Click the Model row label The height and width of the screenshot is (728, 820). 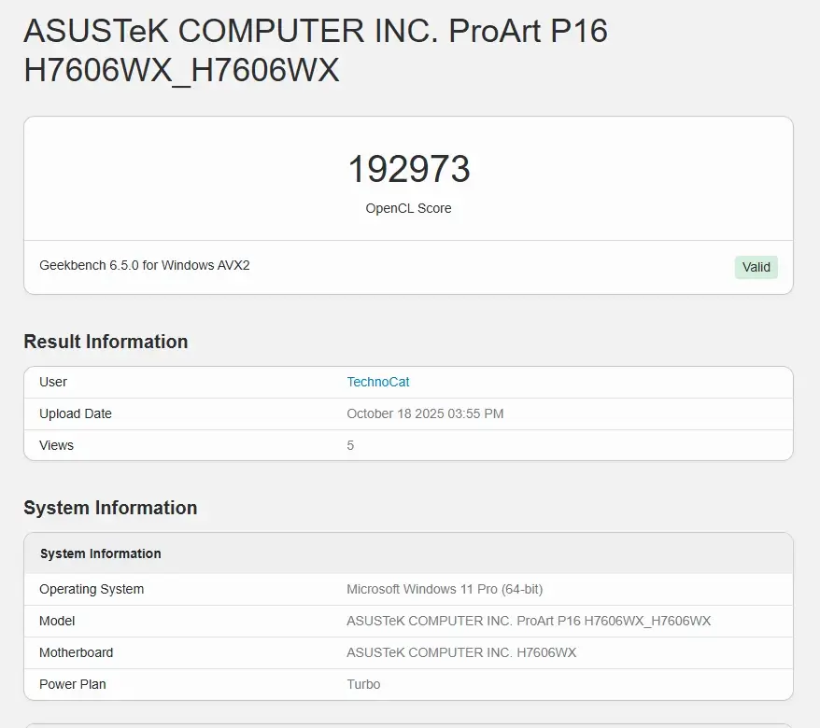click(57, 621)
